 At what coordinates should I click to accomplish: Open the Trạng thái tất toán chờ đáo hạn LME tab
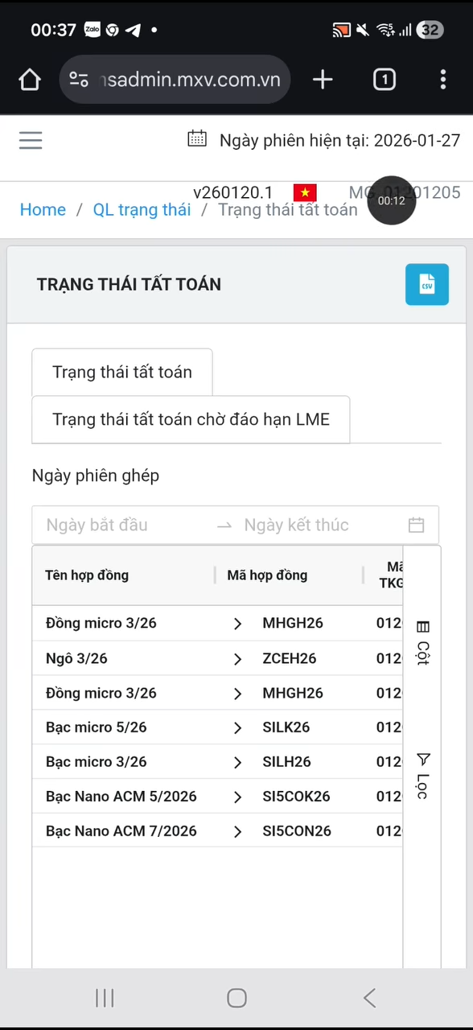click(191, 419)
